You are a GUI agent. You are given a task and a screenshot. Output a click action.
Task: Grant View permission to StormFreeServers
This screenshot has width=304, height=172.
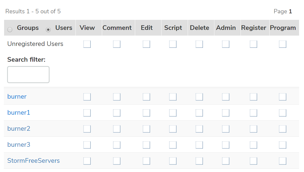point(87,161)
